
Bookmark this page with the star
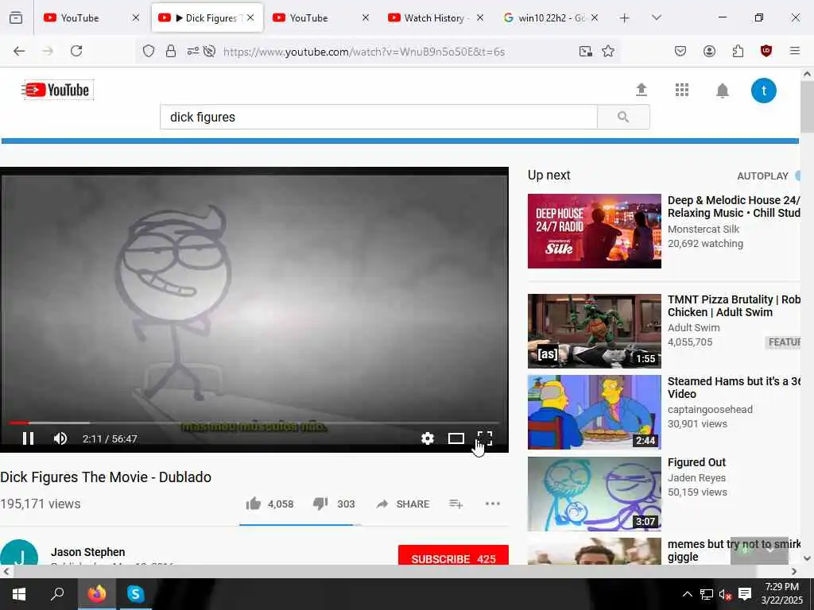(608, 52)
